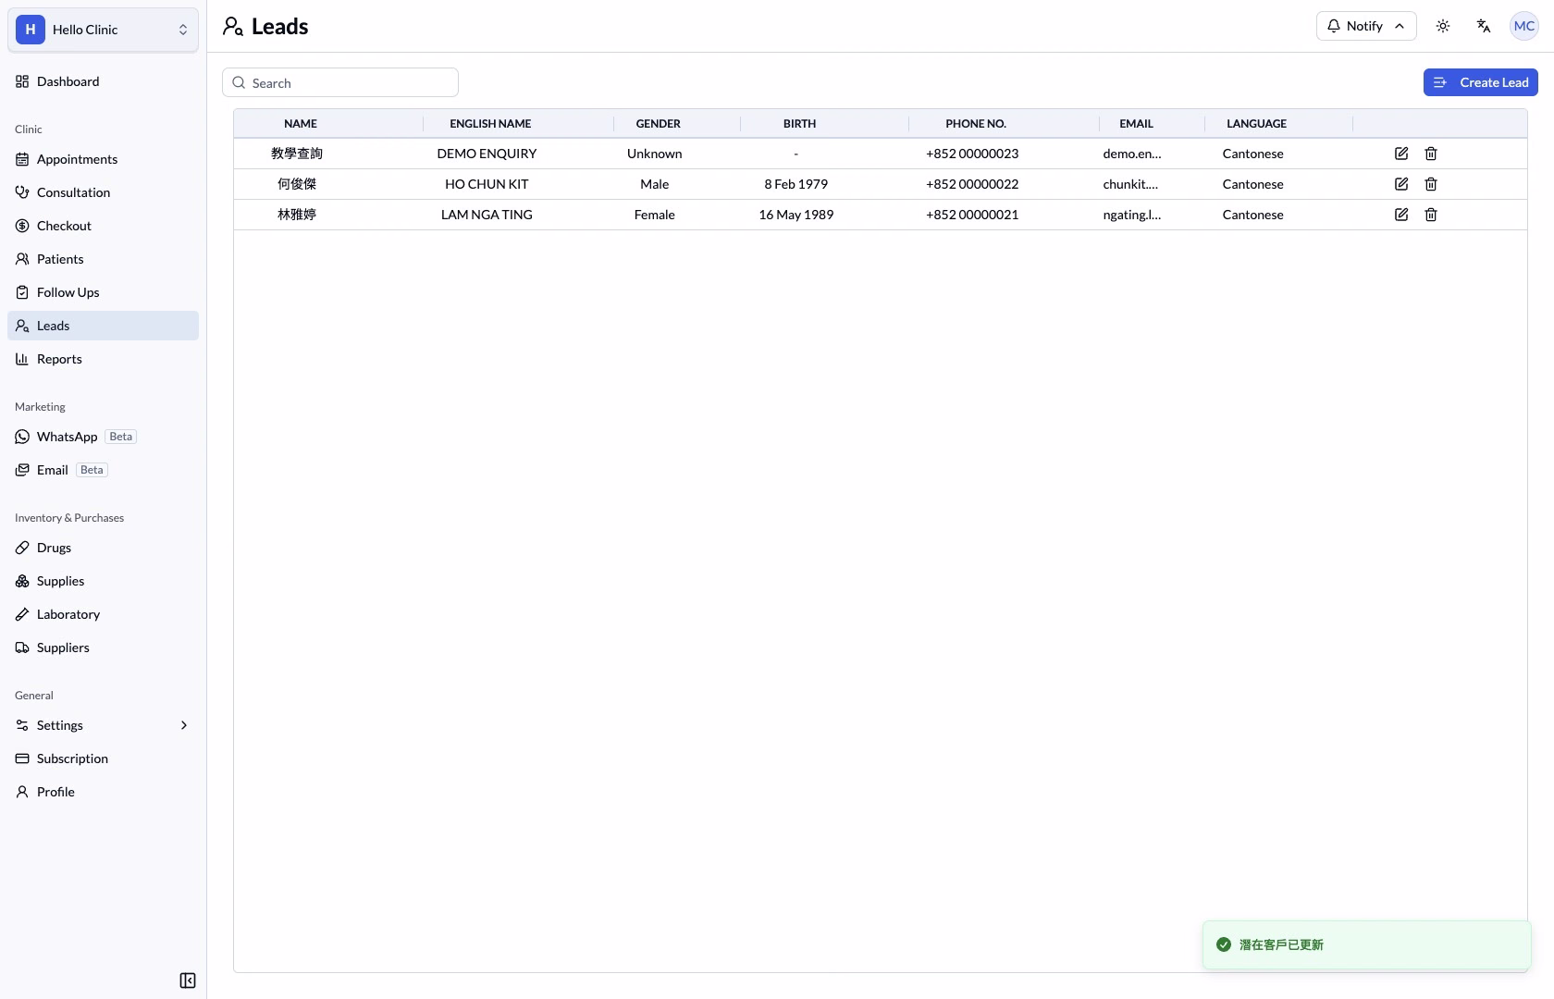Go to Dashboard
1554x999 pixels.
click(x=103, y=81)
